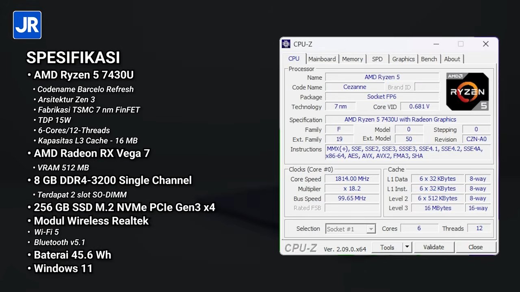This screenshot has height=292, width=520.
Task: Open the Bench tab
Action: (429, 59)
